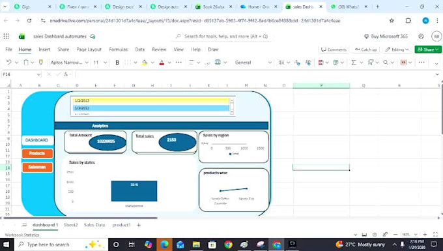Expand the Undo dropdown arrow

pyautogui.click(x=16, y=63)
